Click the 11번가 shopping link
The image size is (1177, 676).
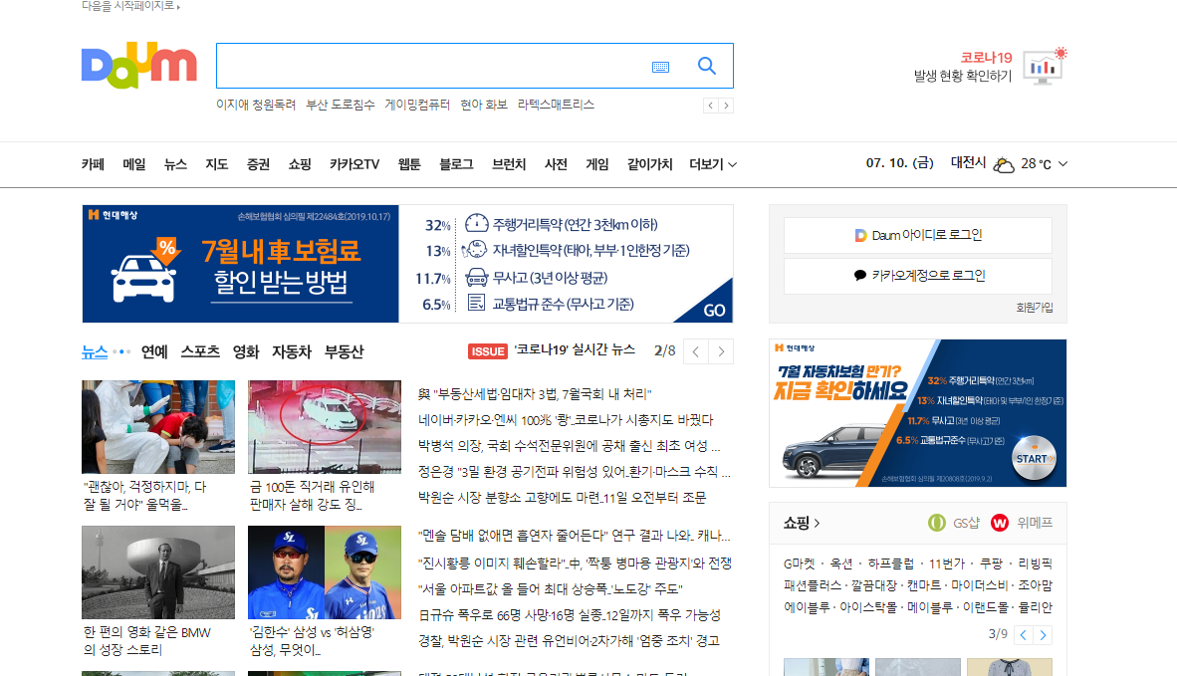(947, 564)
